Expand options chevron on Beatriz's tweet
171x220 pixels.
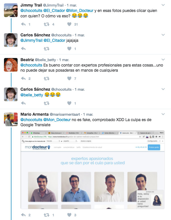(x=163, y=59)
